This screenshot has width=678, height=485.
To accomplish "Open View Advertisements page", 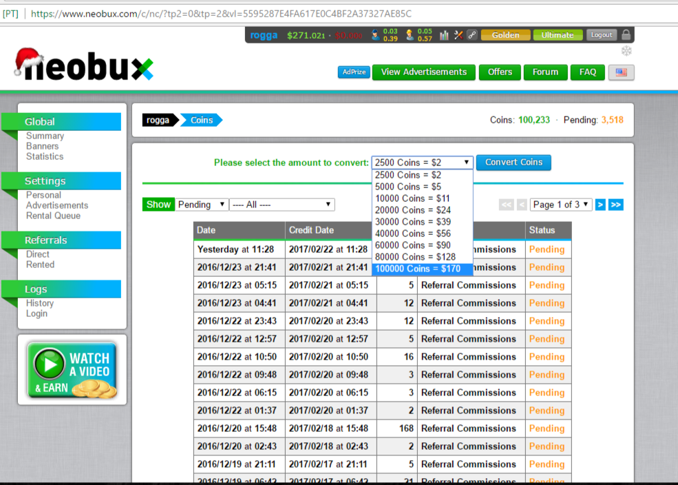I will 423,72.
